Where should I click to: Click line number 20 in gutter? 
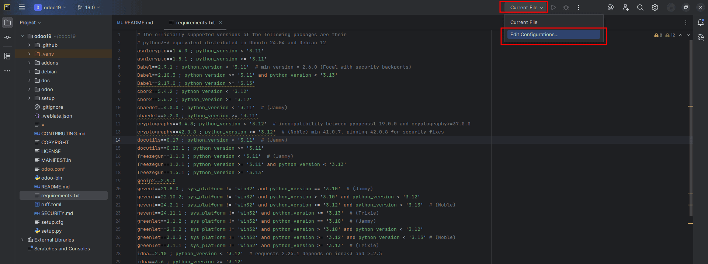coord(118,189)
